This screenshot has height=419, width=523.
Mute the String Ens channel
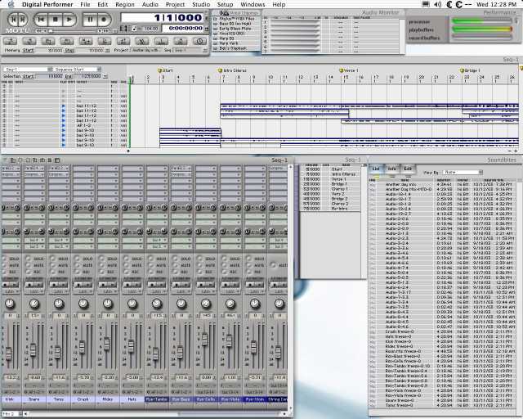coord(274,265)
